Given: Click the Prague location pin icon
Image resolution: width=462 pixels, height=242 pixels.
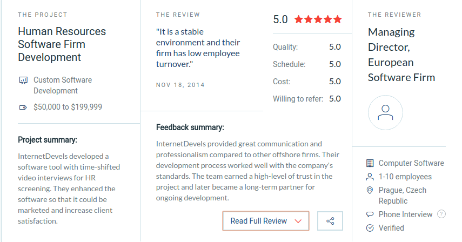Looking at the screenshot, I should pos(370,190).
